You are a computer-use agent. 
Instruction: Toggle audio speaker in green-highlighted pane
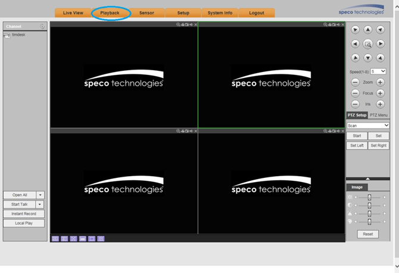tap(338, 24)
